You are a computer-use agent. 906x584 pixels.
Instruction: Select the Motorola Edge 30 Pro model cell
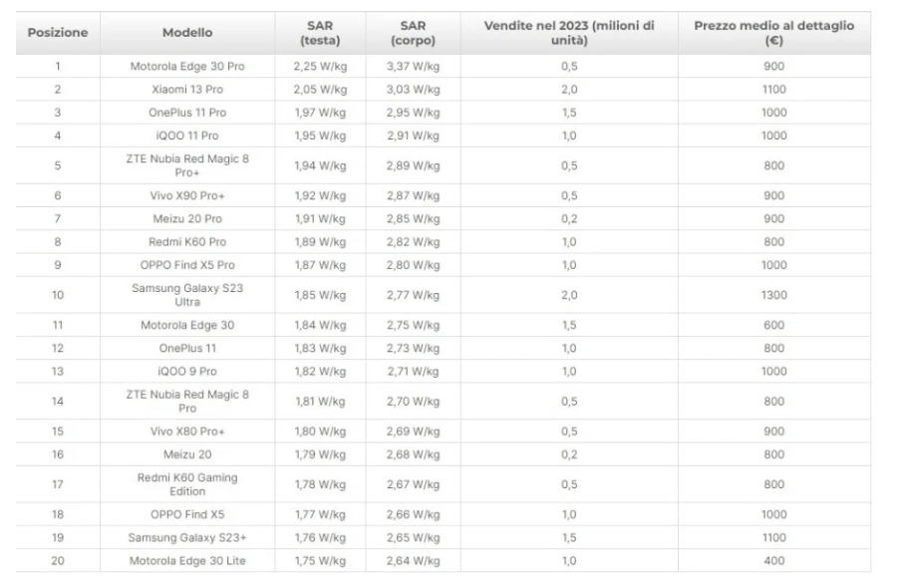click(x=187, y=67)
